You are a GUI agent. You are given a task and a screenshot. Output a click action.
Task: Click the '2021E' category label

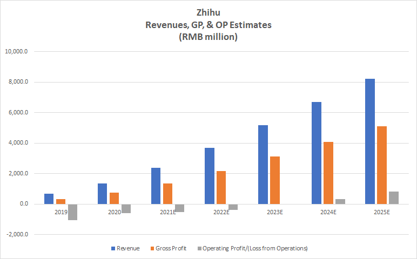click(168, 212)
